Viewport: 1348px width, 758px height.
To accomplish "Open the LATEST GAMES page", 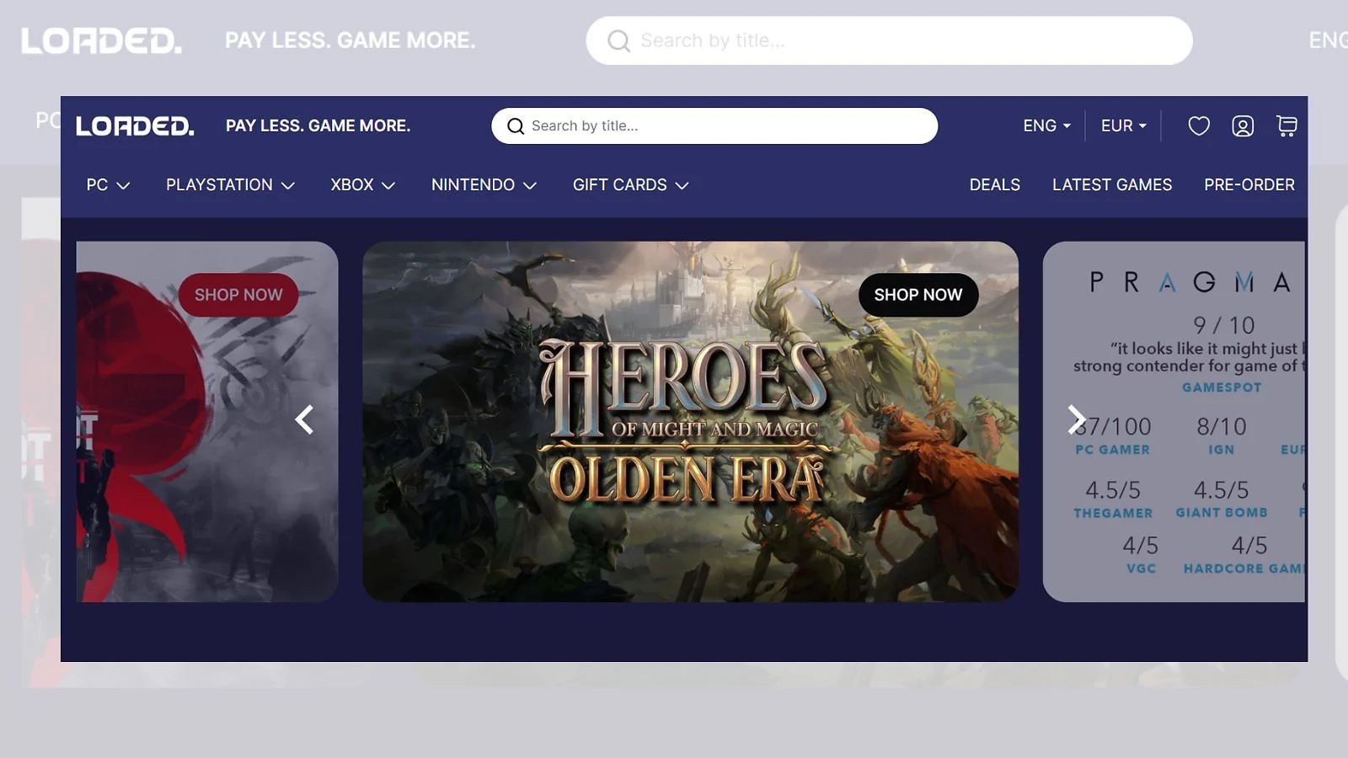I will pos(1111,184).
